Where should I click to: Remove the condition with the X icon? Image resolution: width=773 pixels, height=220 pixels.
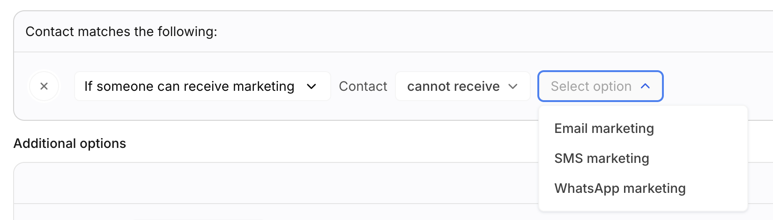click(x=44, y=86)
